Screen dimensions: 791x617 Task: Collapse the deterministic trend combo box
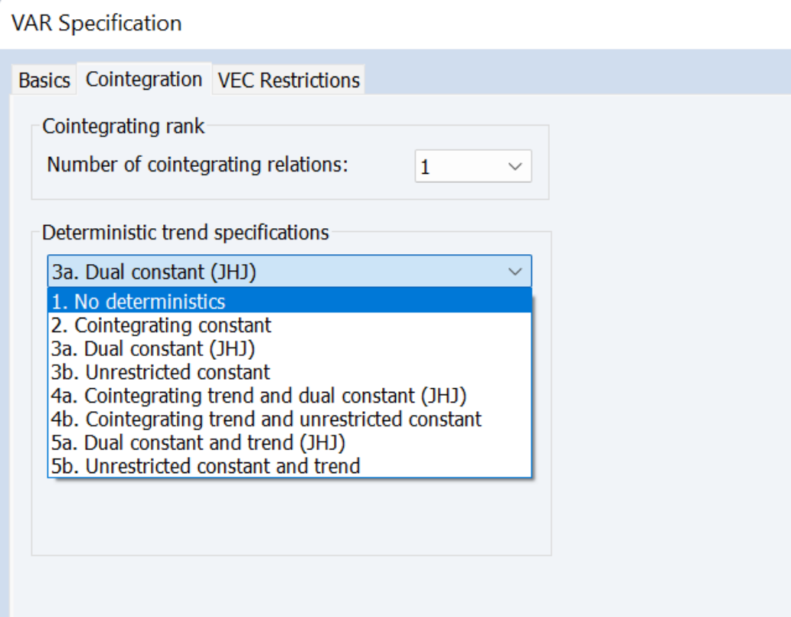click(x=289, y=272)
